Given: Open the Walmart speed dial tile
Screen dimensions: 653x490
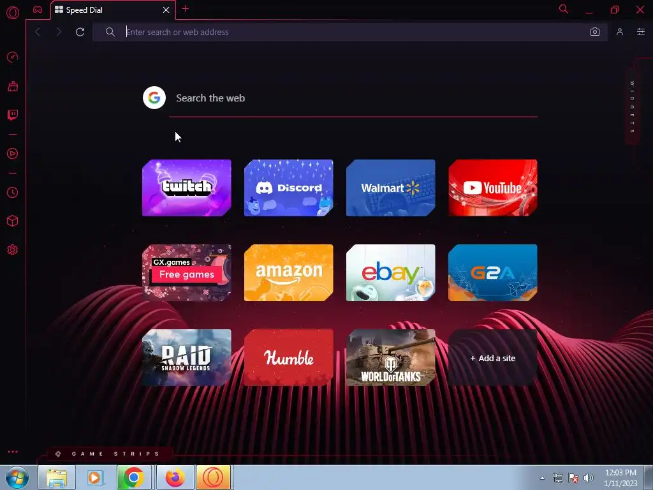Looking at the screenshot, I should pyautogui.click(x=391, y=188).
